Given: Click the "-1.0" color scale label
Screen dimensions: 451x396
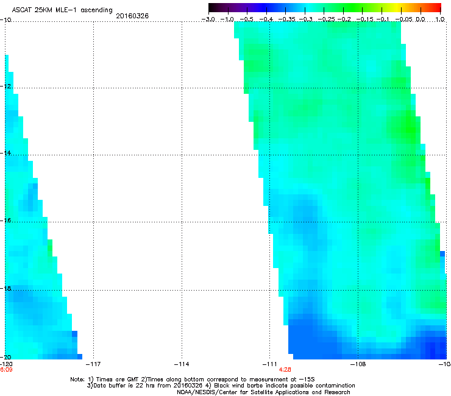Looking at the screenshot, I should coord(227,19).
